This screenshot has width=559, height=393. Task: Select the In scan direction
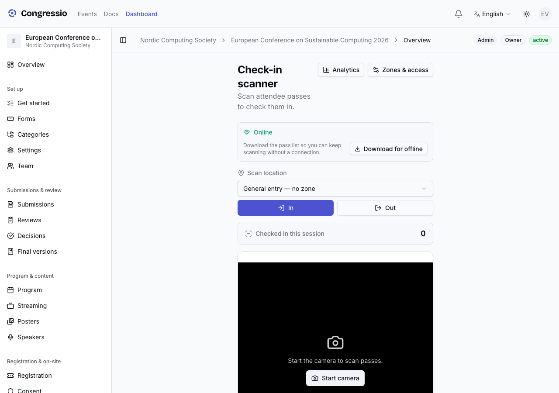[286, 208]
